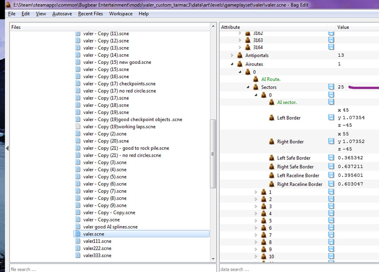Collapse the Sectors node
Screen dimensions: 379x272
(x=248, y=87)
